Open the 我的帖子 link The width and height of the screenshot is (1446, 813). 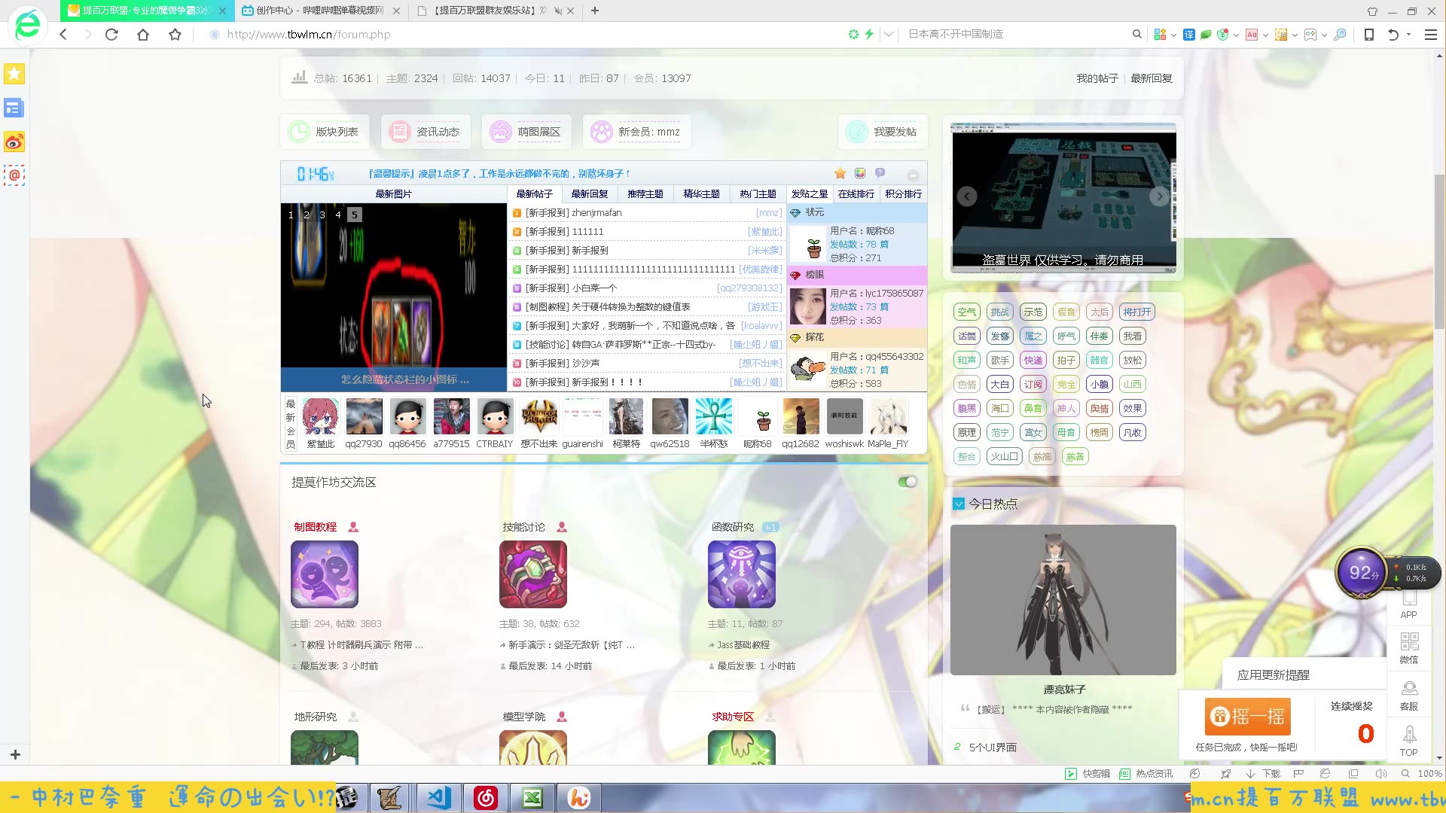click(1097, 78)
